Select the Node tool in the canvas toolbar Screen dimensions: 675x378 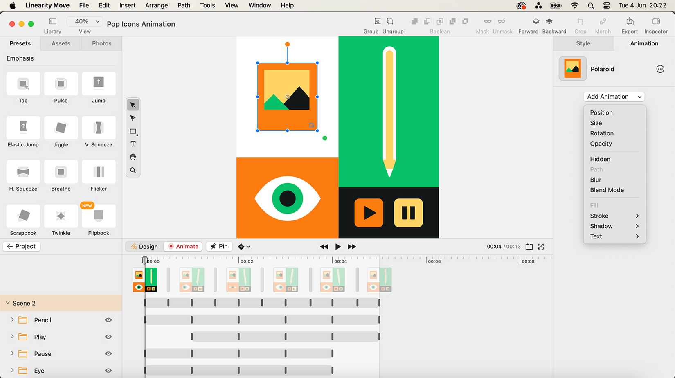point(133,118)
